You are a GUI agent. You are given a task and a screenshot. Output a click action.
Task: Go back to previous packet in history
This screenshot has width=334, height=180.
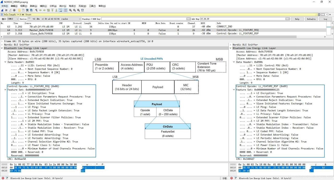(40, 10)
